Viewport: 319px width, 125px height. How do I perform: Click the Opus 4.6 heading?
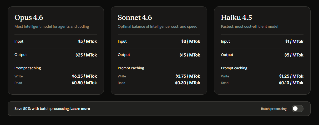click(x=29, y=18)
